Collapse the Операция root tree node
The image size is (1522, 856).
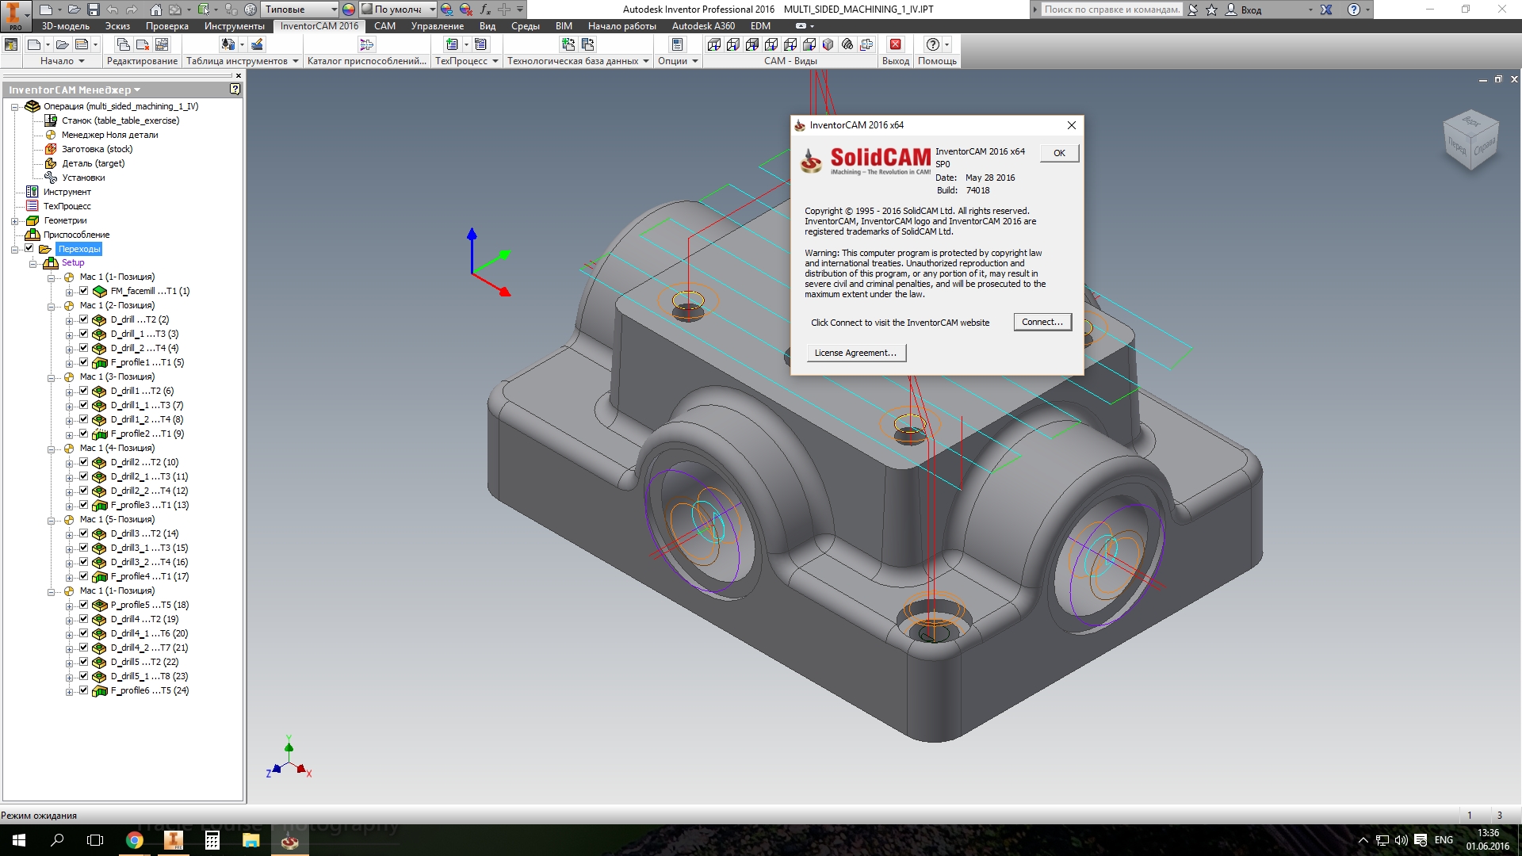14,106
